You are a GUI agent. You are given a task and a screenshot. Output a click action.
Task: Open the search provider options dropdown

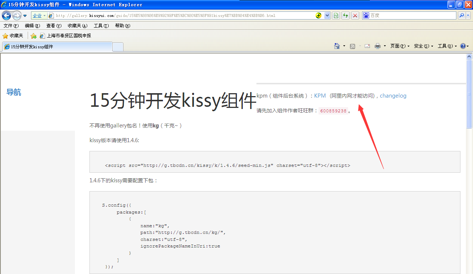[468, 15]
